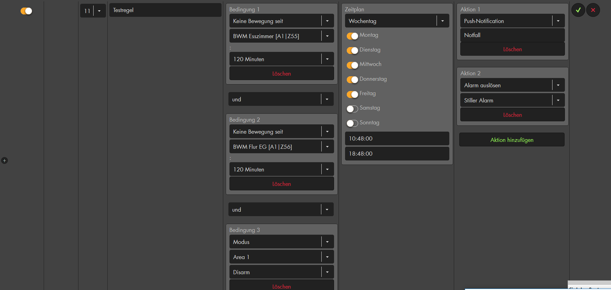Cancel editing with the red X icon
The width and height of the screenshot is (611, 290).
593,10
